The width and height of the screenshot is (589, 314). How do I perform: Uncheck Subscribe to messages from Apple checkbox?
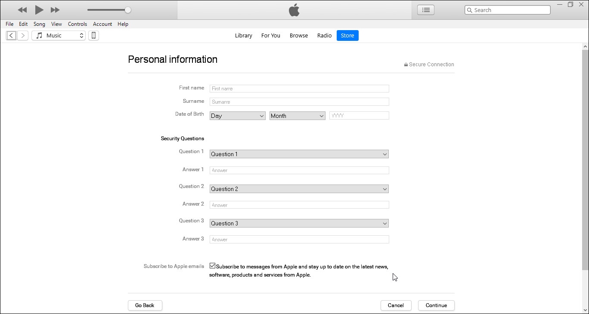point(212,266)
